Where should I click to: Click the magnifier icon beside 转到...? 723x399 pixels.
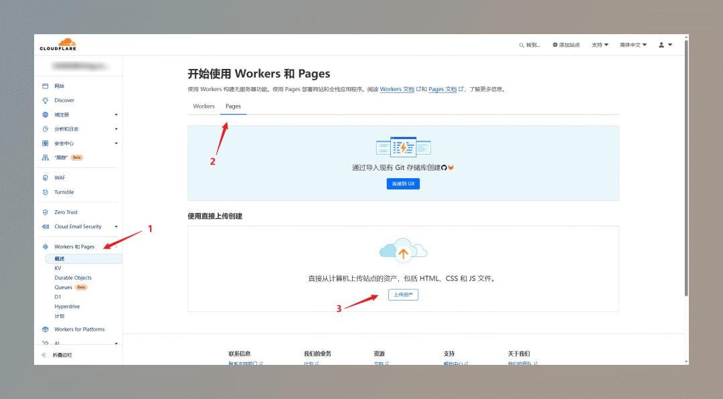pyautogui.click(x=521, y=46)
